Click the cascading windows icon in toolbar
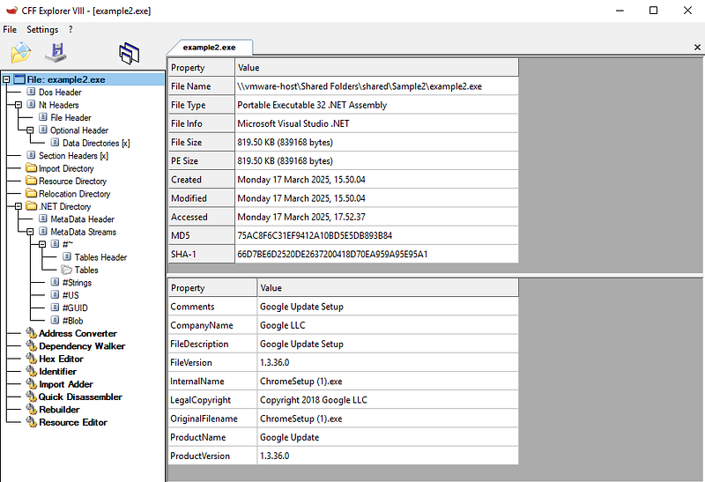The image size is (705, 482). 130,54
